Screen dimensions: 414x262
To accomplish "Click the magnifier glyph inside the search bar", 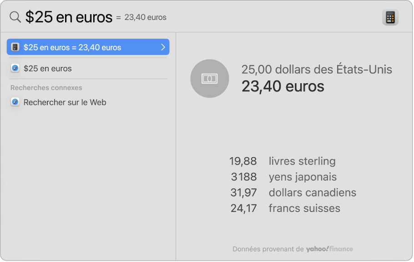I will [x=15, y=17].
